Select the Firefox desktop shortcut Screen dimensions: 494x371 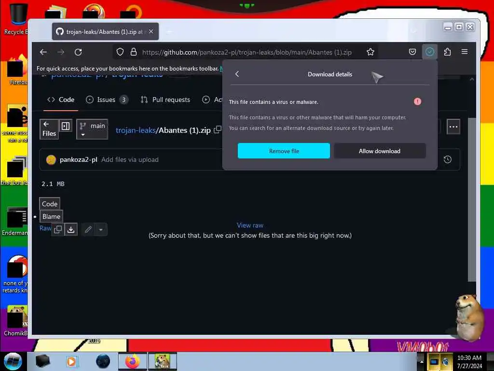[17, 70]
